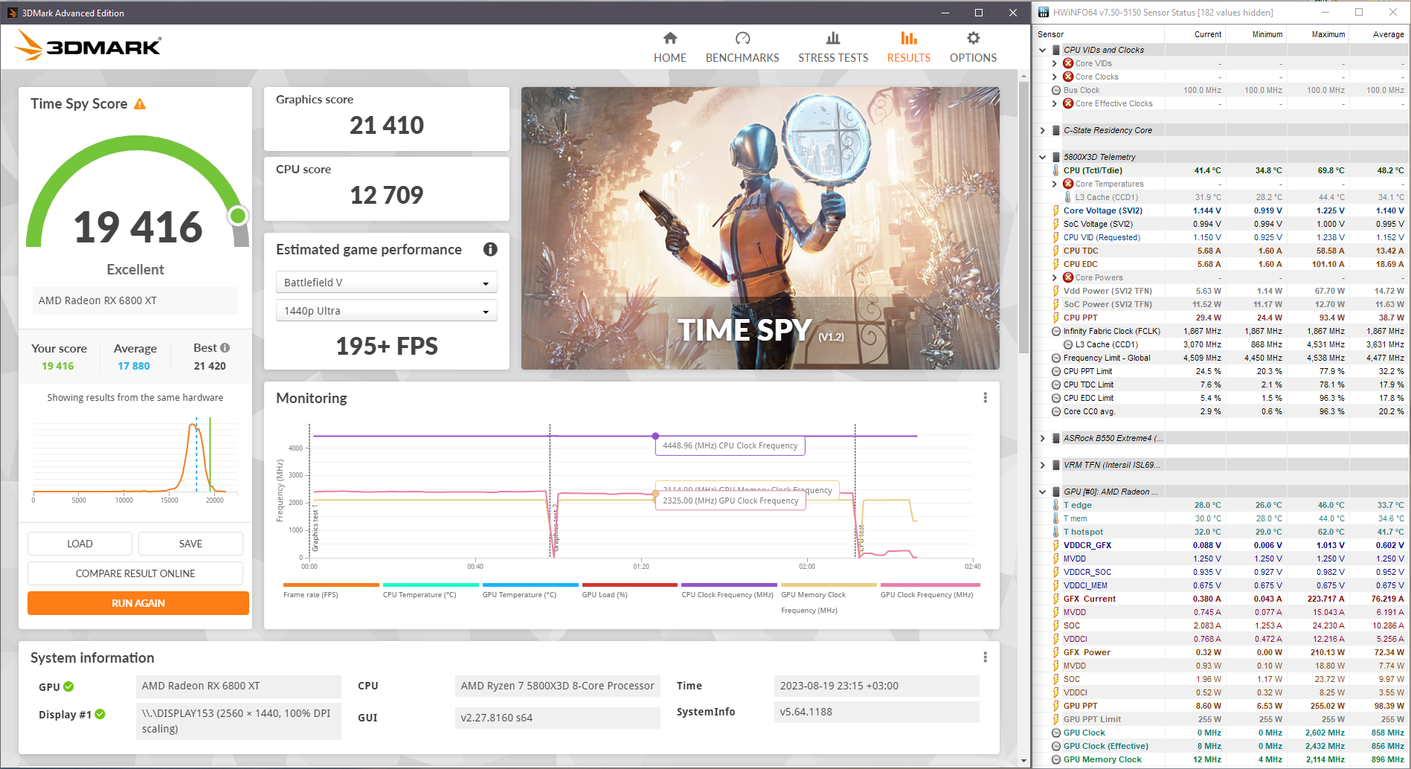Open the STRESS TESTS tab
Screen dimensions: 1411x769
click(833, 48)
